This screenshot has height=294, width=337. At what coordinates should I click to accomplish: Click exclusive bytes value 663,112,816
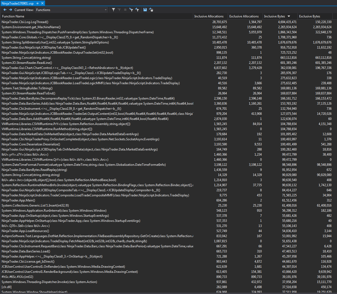pos(323,58)
